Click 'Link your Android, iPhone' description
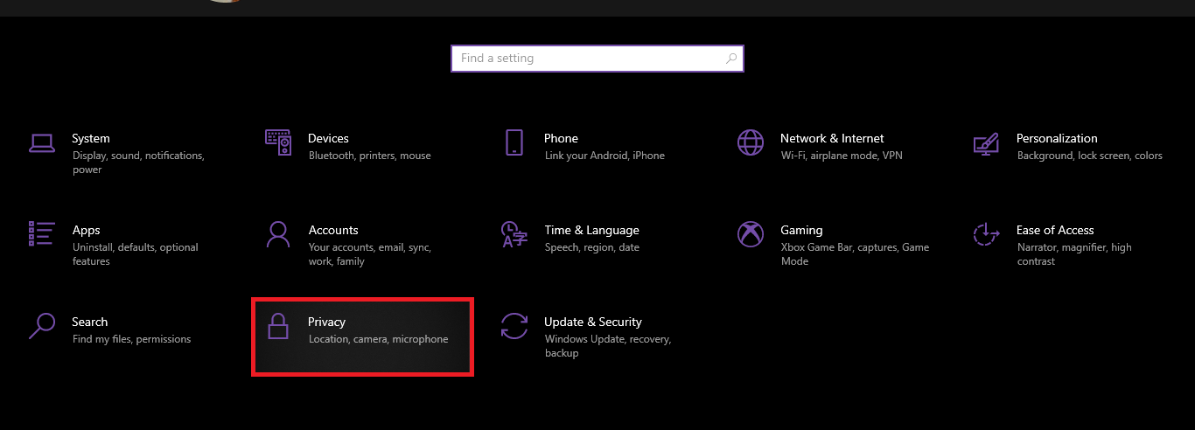Screen dimensions: 1195x430 [604, 156]
